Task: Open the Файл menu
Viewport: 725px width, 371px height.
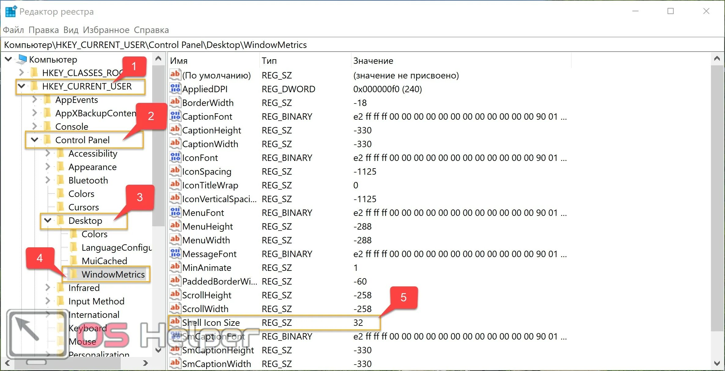Action: [13, 30]
